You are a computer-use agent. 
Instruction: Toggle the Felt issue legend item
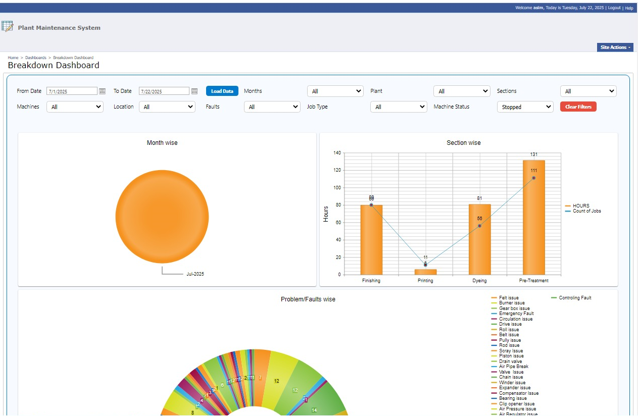(x=508, y=298)
